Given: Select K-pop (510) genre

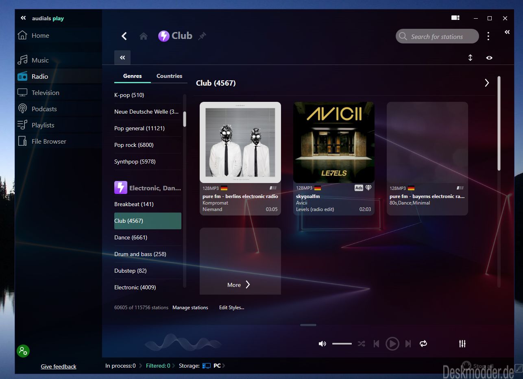Looking at the screenshot, I should 148,95.
